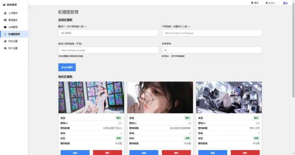Click the user icon next to gadhcc
This screenshot has height=155, width=295.
point(266,3)
